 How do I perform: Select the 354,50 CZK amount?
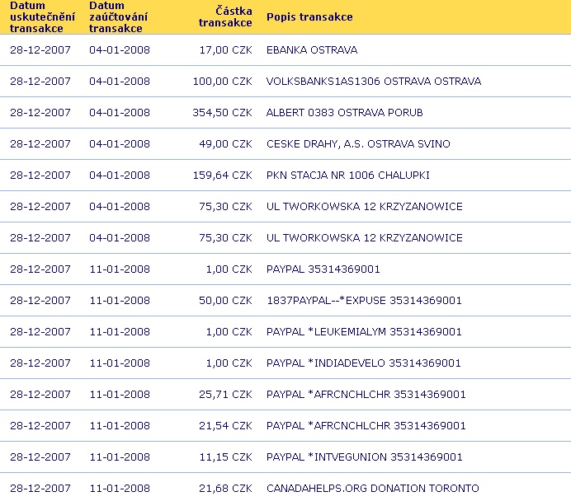pyautogui.click(x=222, y=112)
